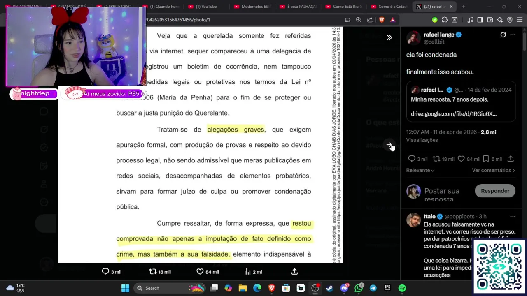The width and height of the screenshot is (527, 296).
Task: Click the share icon below the photo
Action: click(x=294, y=271)
